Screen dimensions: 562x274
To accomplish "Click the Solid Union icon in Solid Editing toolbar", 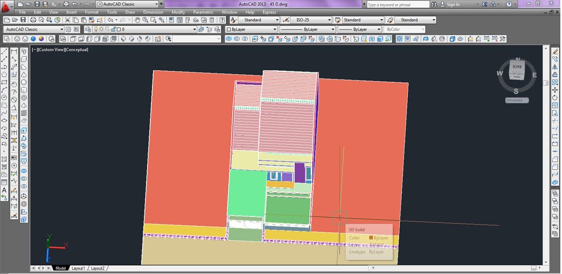I will coord(229,39).
